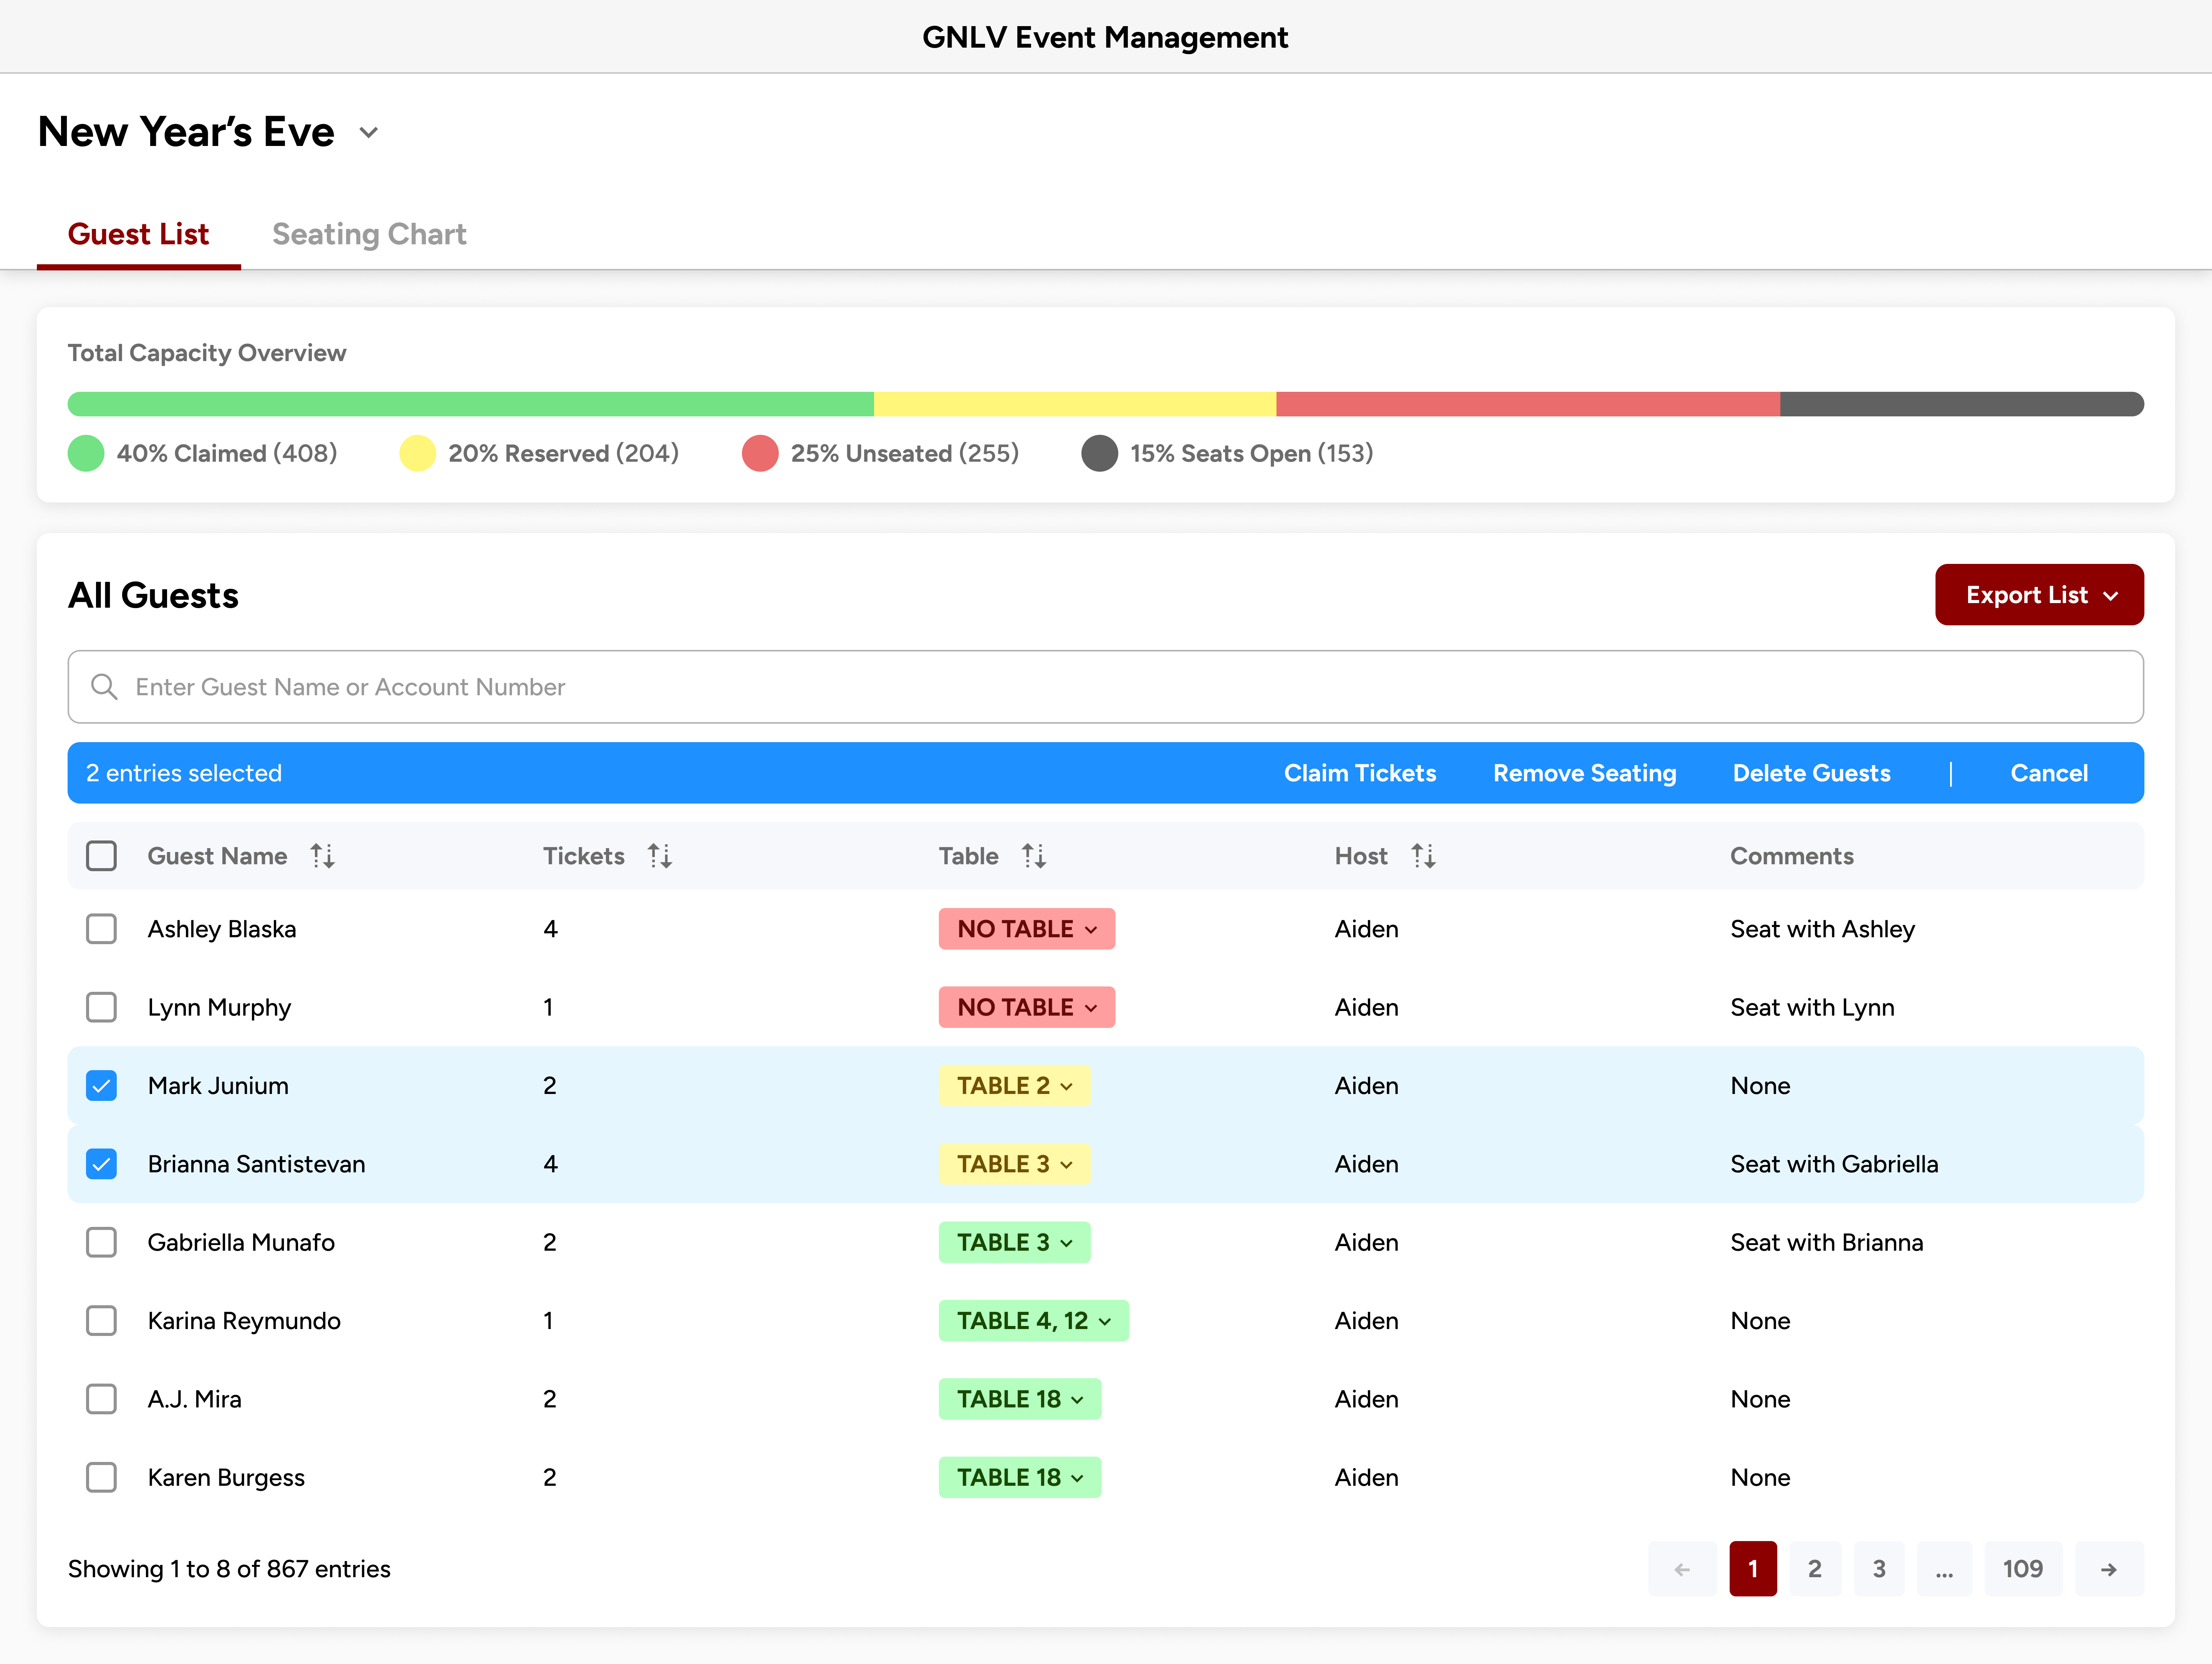Select the Guest List tab

[x=138, y=234]
